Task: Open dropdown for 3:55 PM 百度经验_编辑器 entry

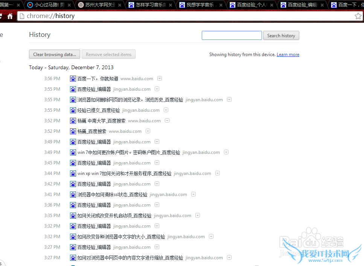Action: click(x=157, y=89)
